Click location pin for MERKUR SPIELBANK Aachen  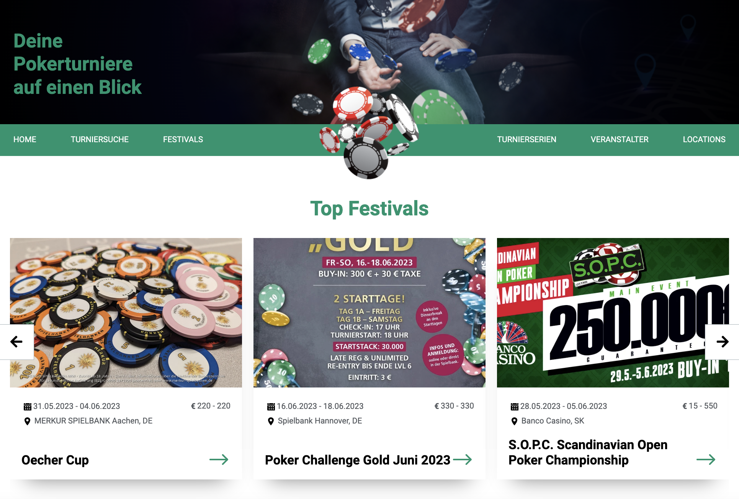27,421
